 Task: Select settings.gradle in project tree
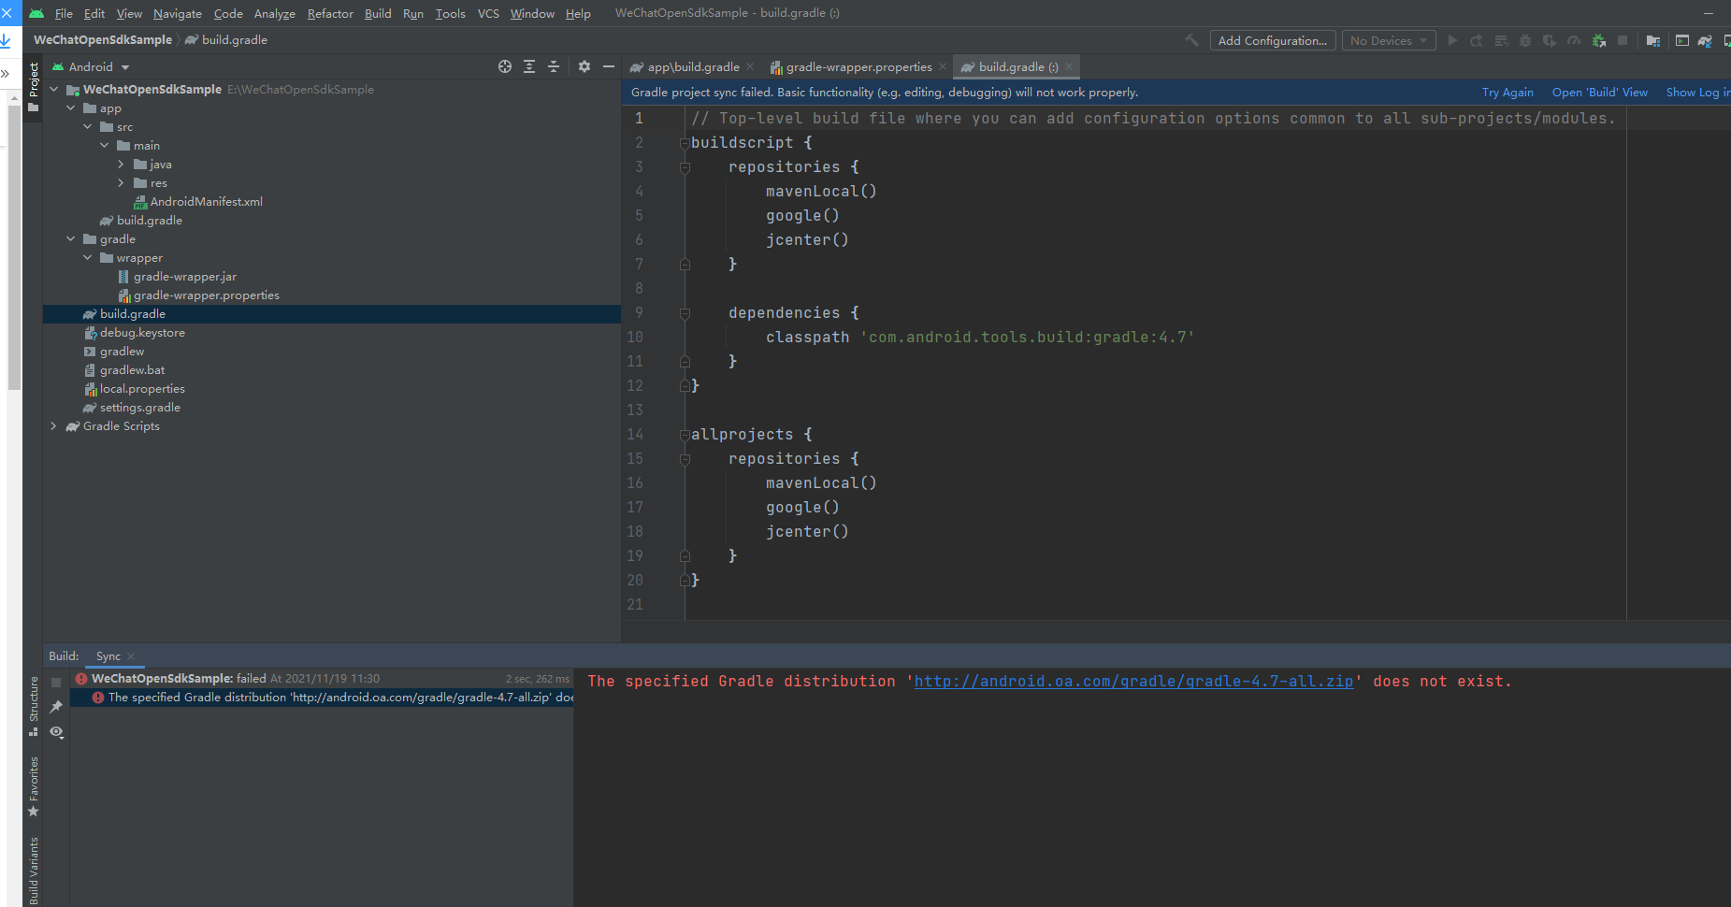point(139,408)
